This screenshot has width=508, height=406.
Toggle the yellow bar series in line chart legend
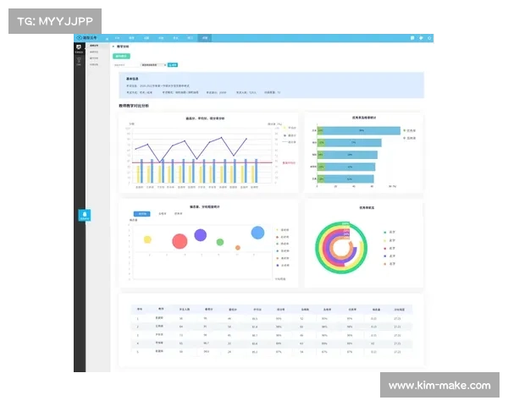pyautogui.click(x=288, y=129)
